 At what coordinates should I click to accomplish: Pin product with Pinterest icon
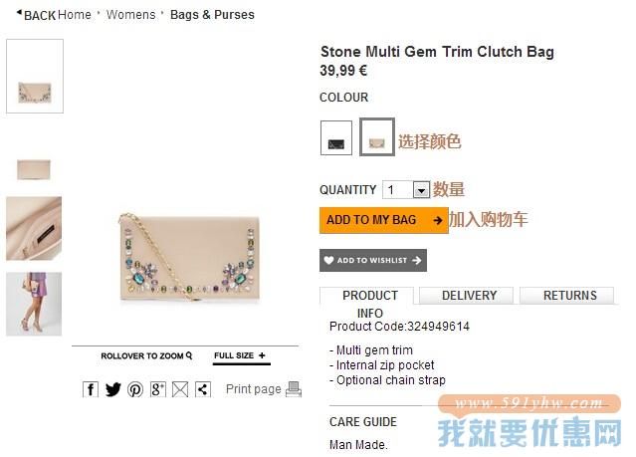pos(135,389)
